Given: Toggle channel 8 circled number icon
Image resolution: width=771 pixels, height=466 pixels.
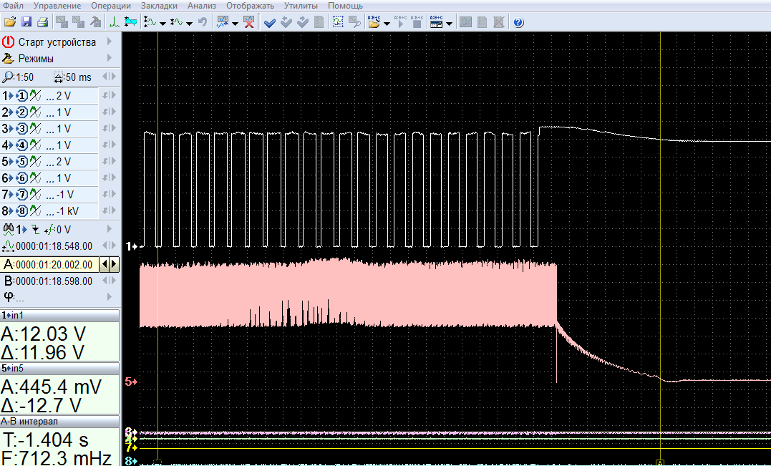Looking at the screenshot, I should [21, 212].
